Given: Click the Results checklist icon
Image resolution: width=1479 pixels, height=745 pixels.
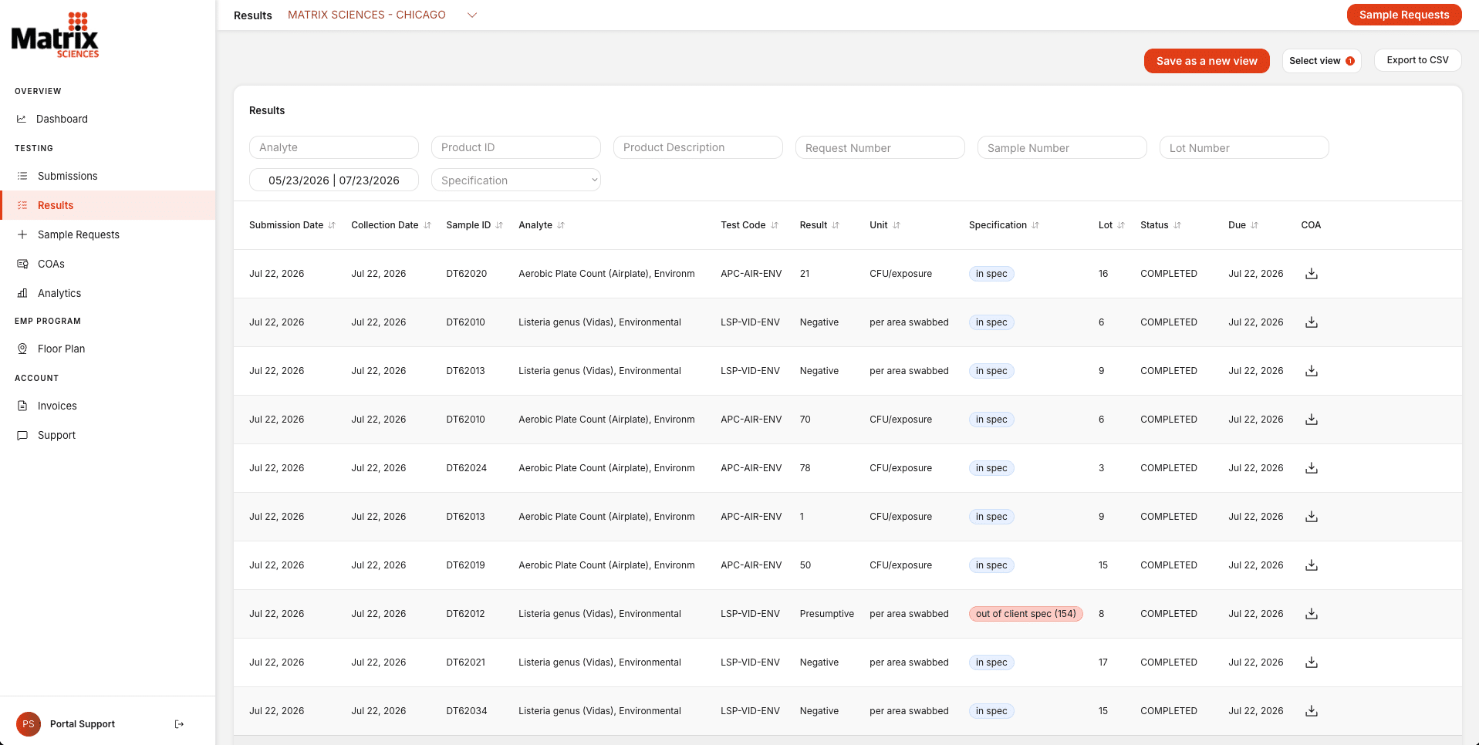Looking at the screenshot, I should pyautogui.click(x=22, y=205).
